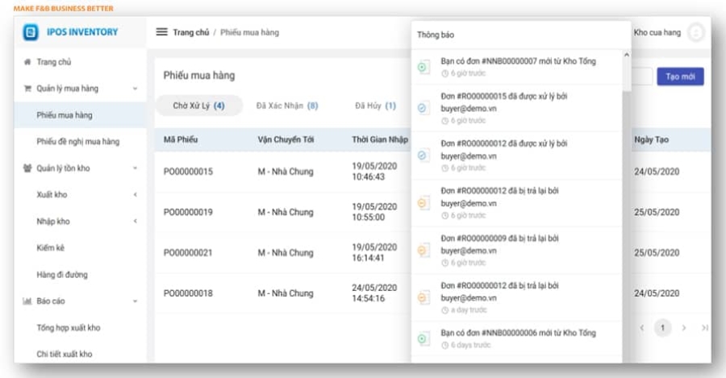Screen dimensions: 726x378
Task: Click icon of #NNB00000007 notification
Action: [423, 67]
